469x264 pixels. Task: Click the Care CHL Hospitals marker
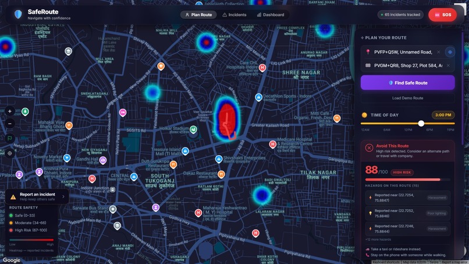click(x=262, y=68)
